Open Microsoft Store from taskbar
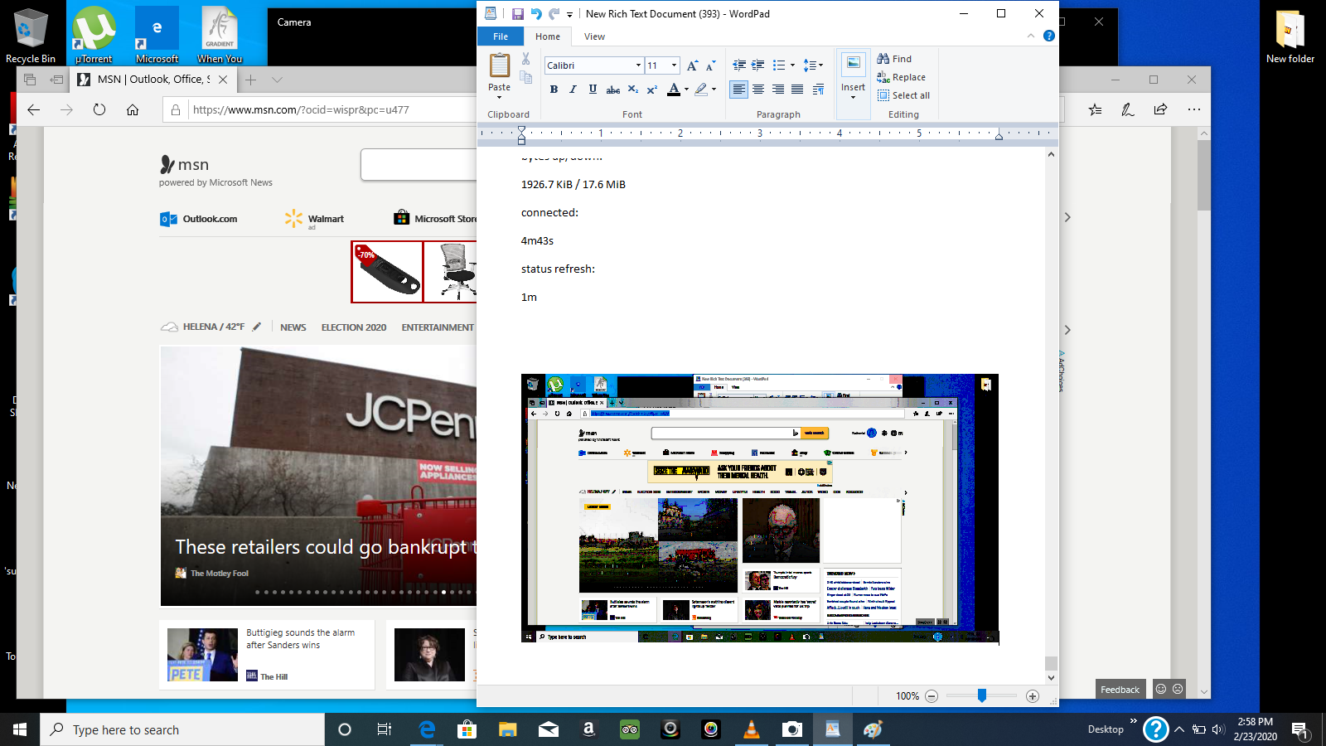The height and width of the screenshot is (746, 1326). [x=467, y=729]
